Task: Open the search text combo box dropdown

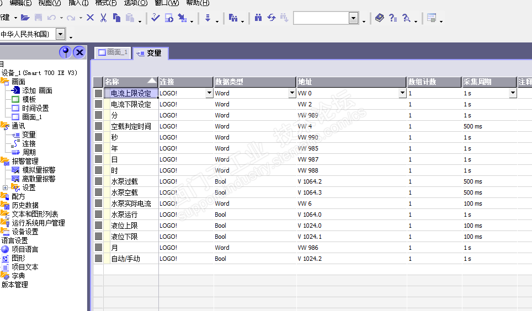Action: point(354,18)
